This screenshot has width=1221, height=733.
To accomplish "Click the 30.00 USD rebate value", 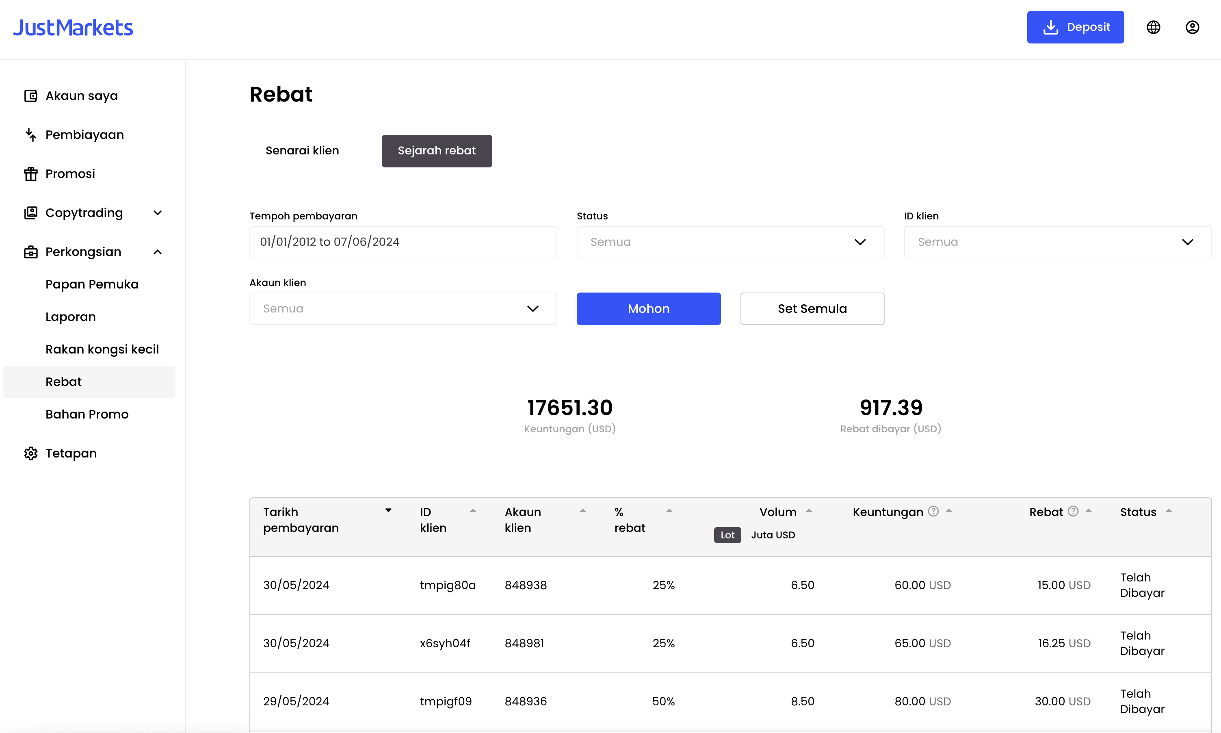I will (1063, 701).
